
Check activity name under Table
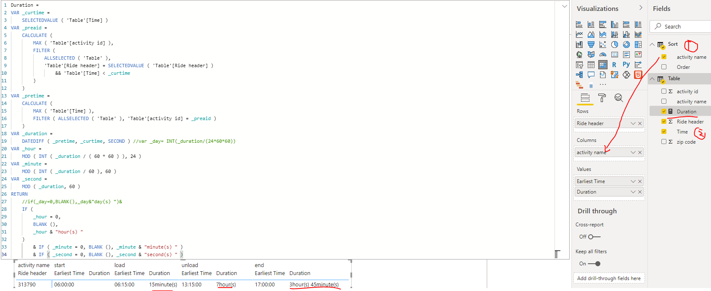[x=664, y=102]
